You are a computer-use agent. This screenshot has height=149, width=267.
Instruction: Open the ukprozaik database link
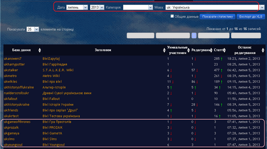coord(11,128)
